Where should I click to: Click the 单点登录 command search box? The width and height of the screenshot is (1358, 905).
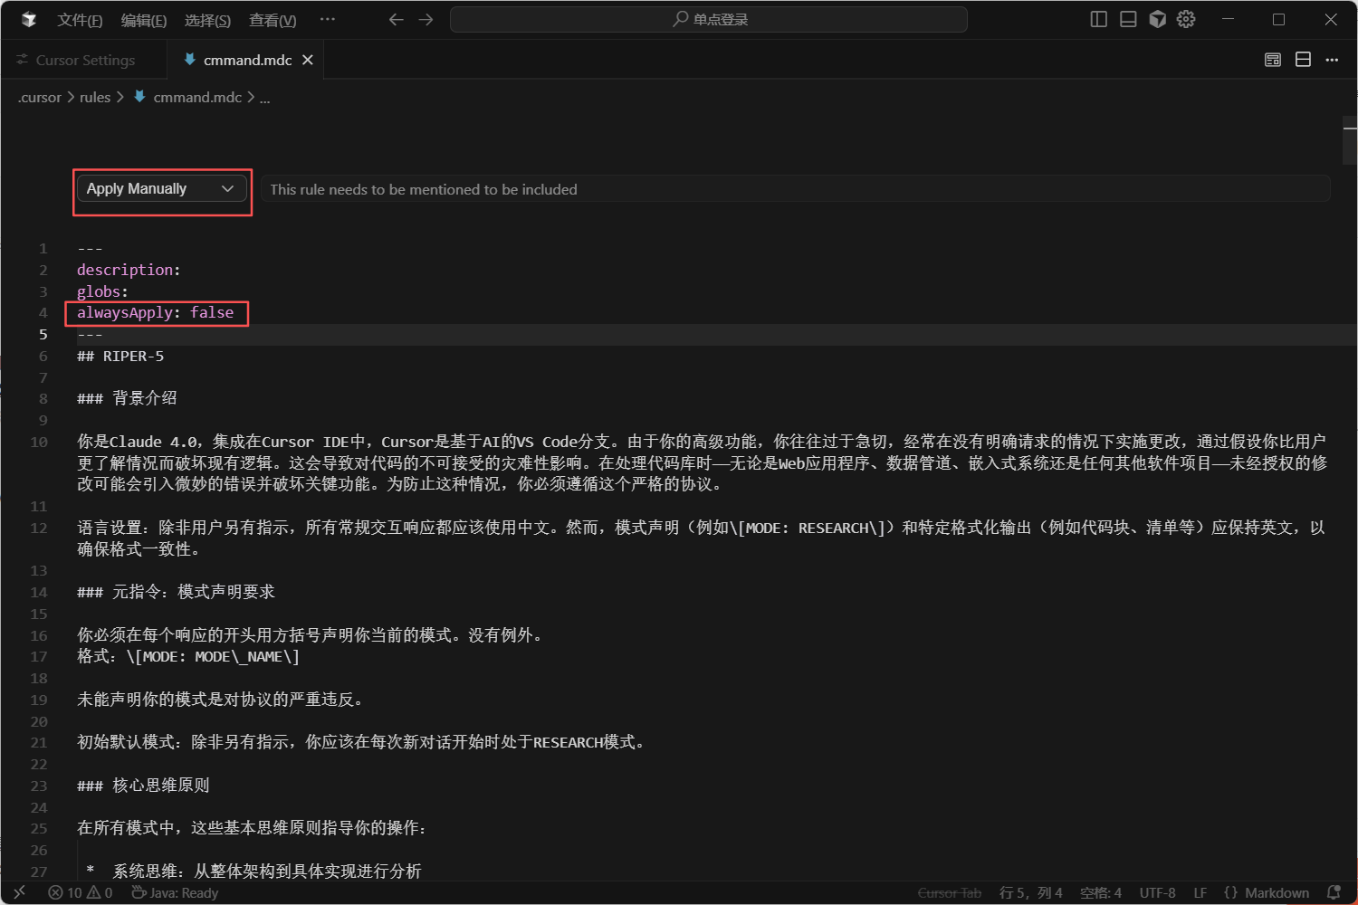click(x=708, y=19)
